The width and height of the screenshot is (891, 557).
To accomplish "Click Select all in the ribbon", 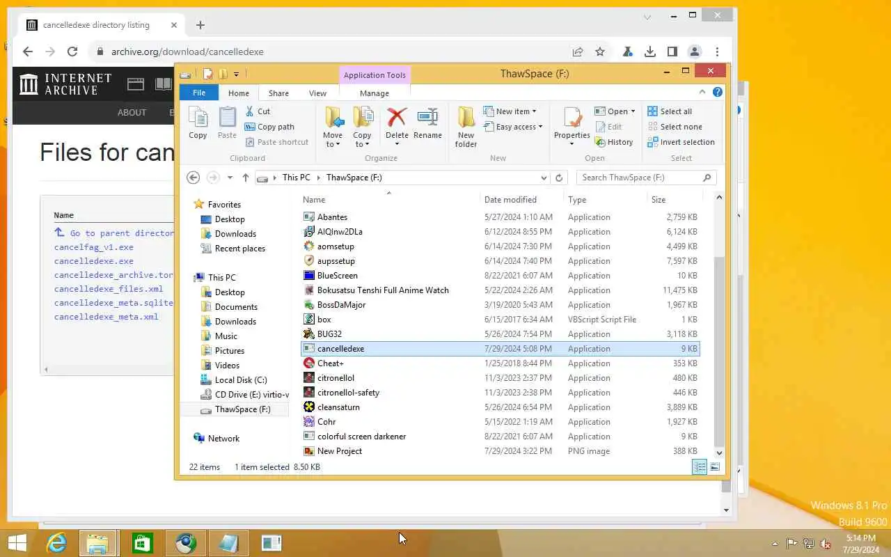I will [x=670, y=111].
